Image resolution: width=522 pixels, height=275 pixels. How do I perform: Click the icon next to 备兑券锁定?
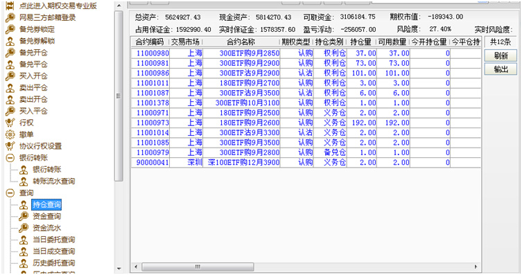10,29
